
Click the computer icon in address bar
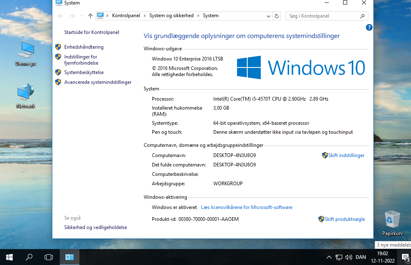click(100, 16)
